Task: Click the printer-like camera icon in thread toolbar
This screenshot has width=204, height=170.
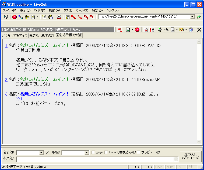Action: click(160, 30)
